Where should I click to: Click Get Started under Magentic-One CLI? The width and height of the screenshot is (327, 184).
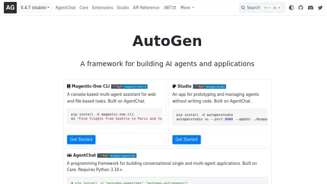pyautogui.click(x=81, y=139)
